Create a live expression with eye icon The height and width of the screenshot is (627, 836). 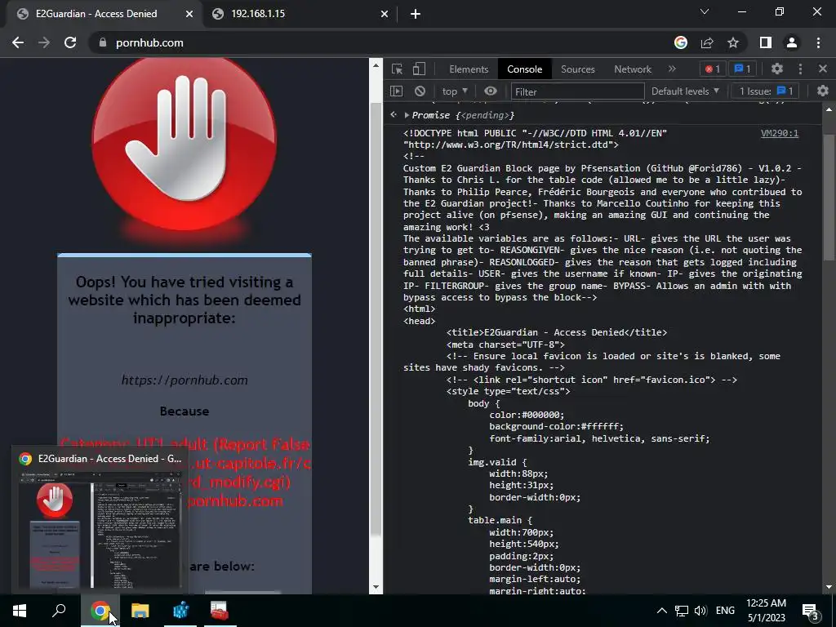[x=491, y=91]
